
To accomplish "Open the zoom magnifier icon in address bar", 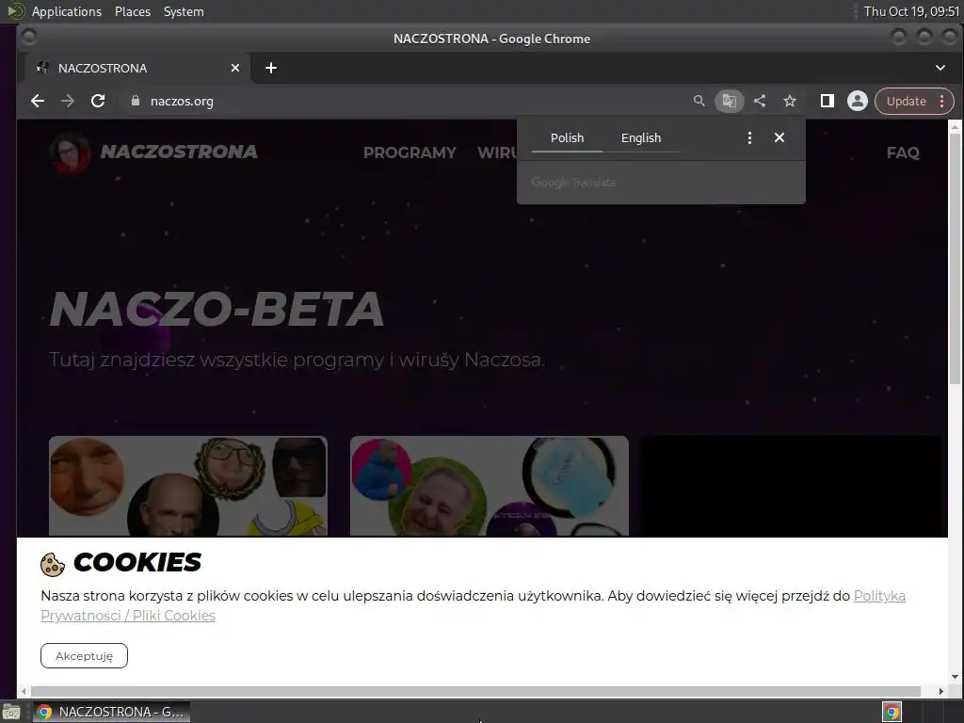I will tap(699, 101).
